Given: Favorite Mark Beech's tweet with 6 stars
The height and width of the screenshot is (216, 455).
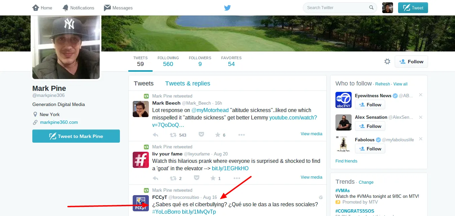Looking at the screenshot, I should tap(218, 135).
